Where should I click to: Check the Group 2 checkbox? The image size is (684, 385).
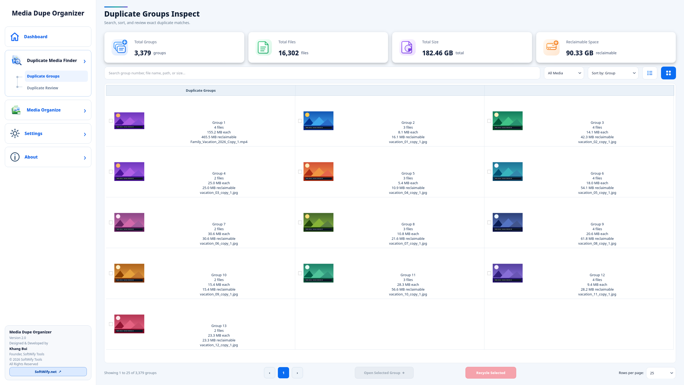point(300,121)
